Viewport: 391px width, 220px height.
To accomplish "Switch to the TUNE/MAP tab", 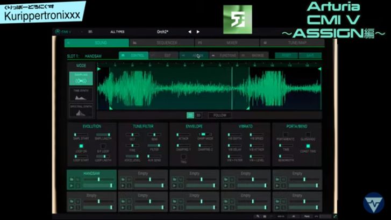I will pos(292,43).
